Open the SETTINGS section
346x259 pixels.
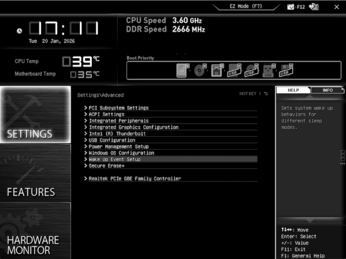coord(35,115)
